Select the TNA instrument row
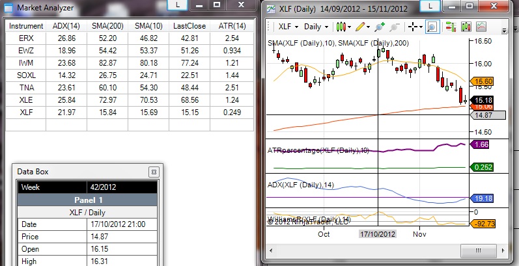The width and height of the screenshot is (519, 266). 130,88
